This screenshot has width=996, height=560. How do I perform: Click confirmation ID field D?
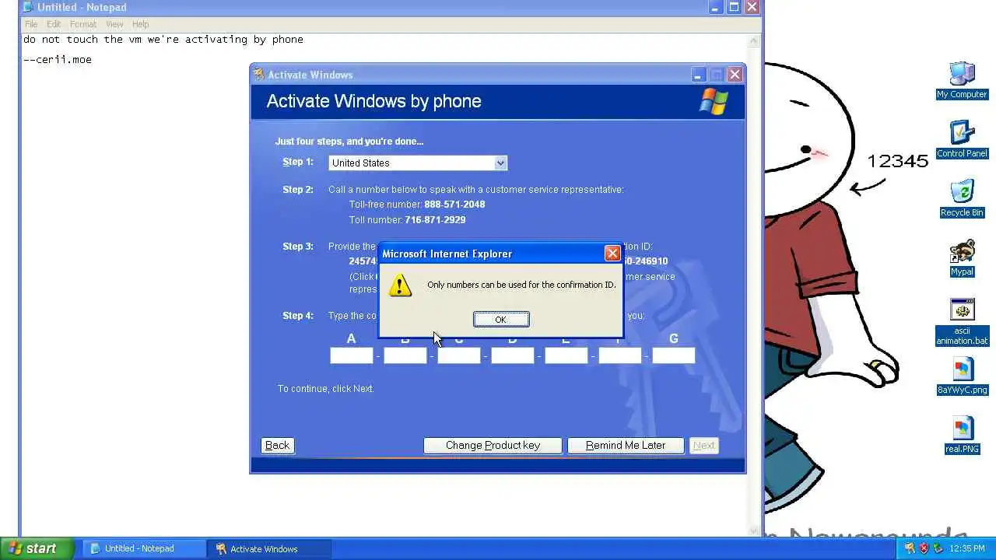(x=513, y=355)
